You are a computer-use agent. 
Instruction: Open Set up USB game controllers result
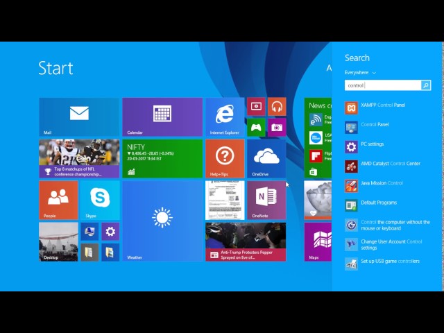tap(387, 264)
